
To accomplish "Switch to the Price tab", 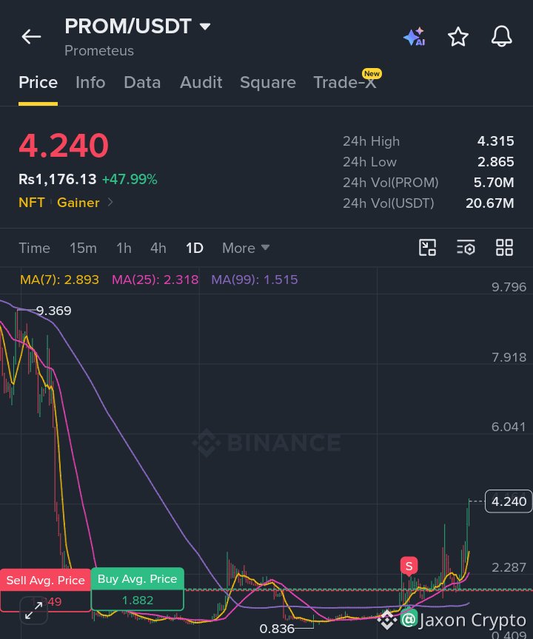I will coord(38,82).
